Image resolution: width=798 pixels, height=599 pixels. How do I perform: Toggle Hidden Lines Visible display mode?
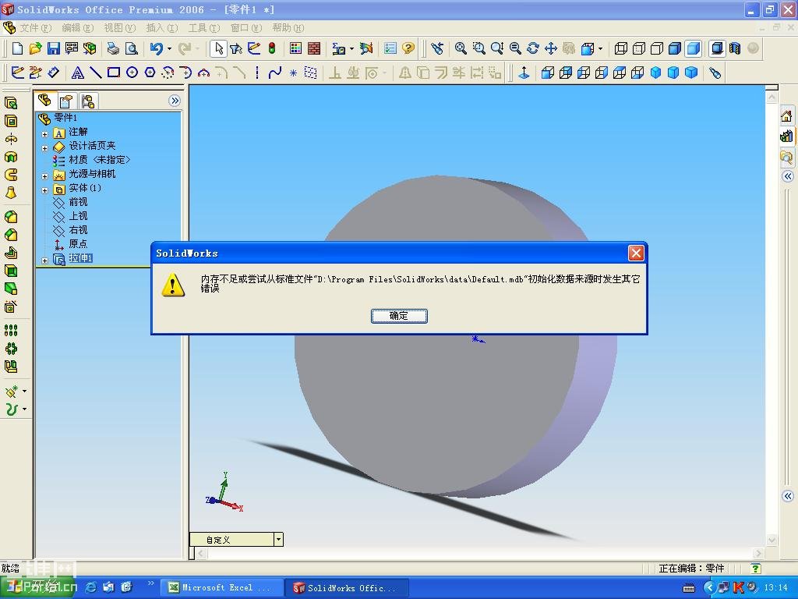639,48
